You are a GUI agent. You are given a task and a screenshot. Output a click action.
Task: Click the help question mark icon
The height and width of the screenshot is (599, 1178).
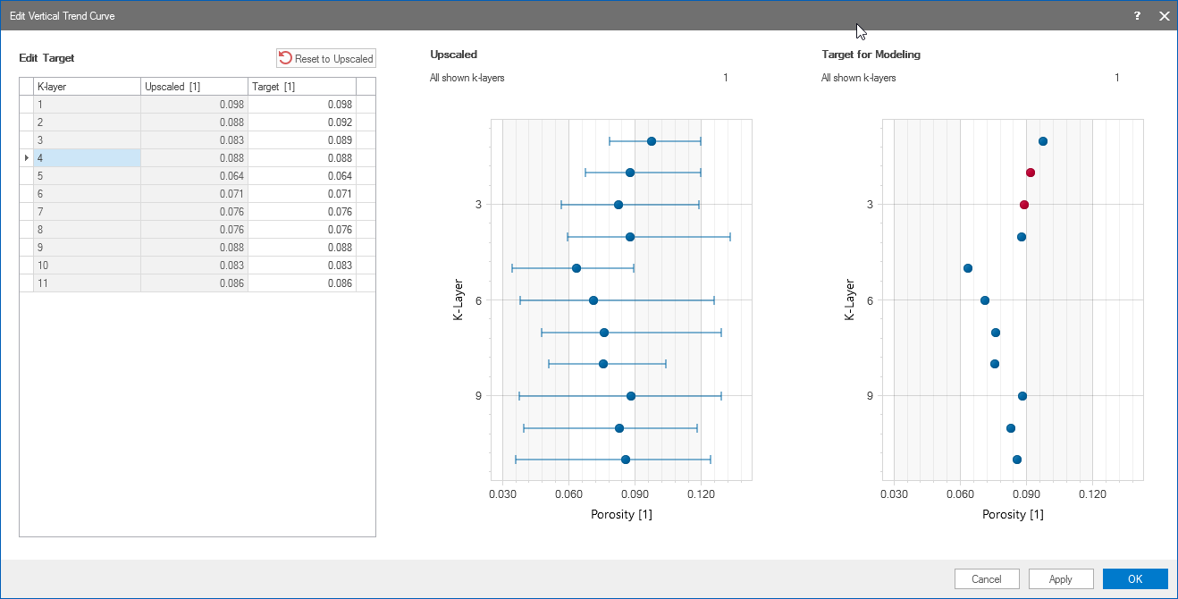[x=1137, y=16]
